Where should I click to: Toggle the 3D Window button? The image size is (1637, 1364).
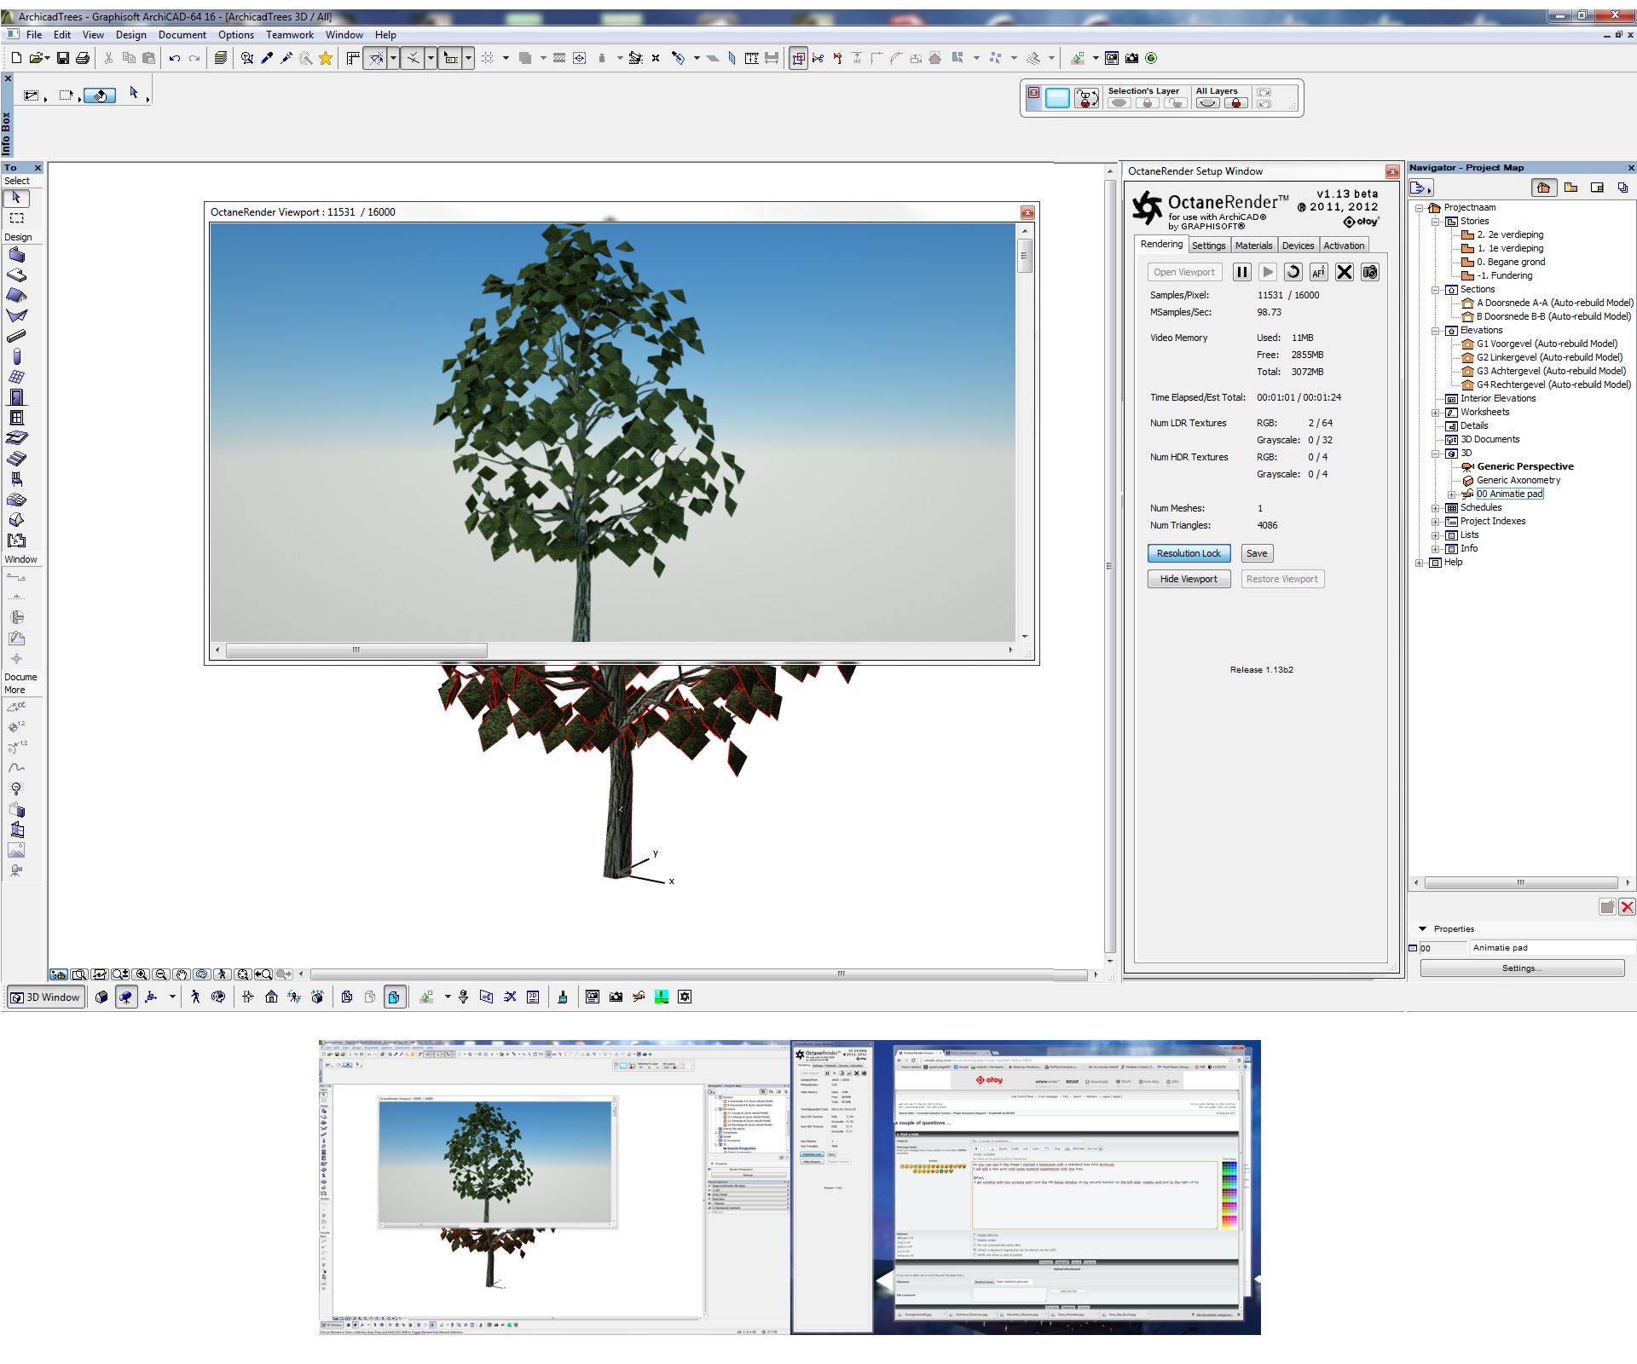pos(46,997)
